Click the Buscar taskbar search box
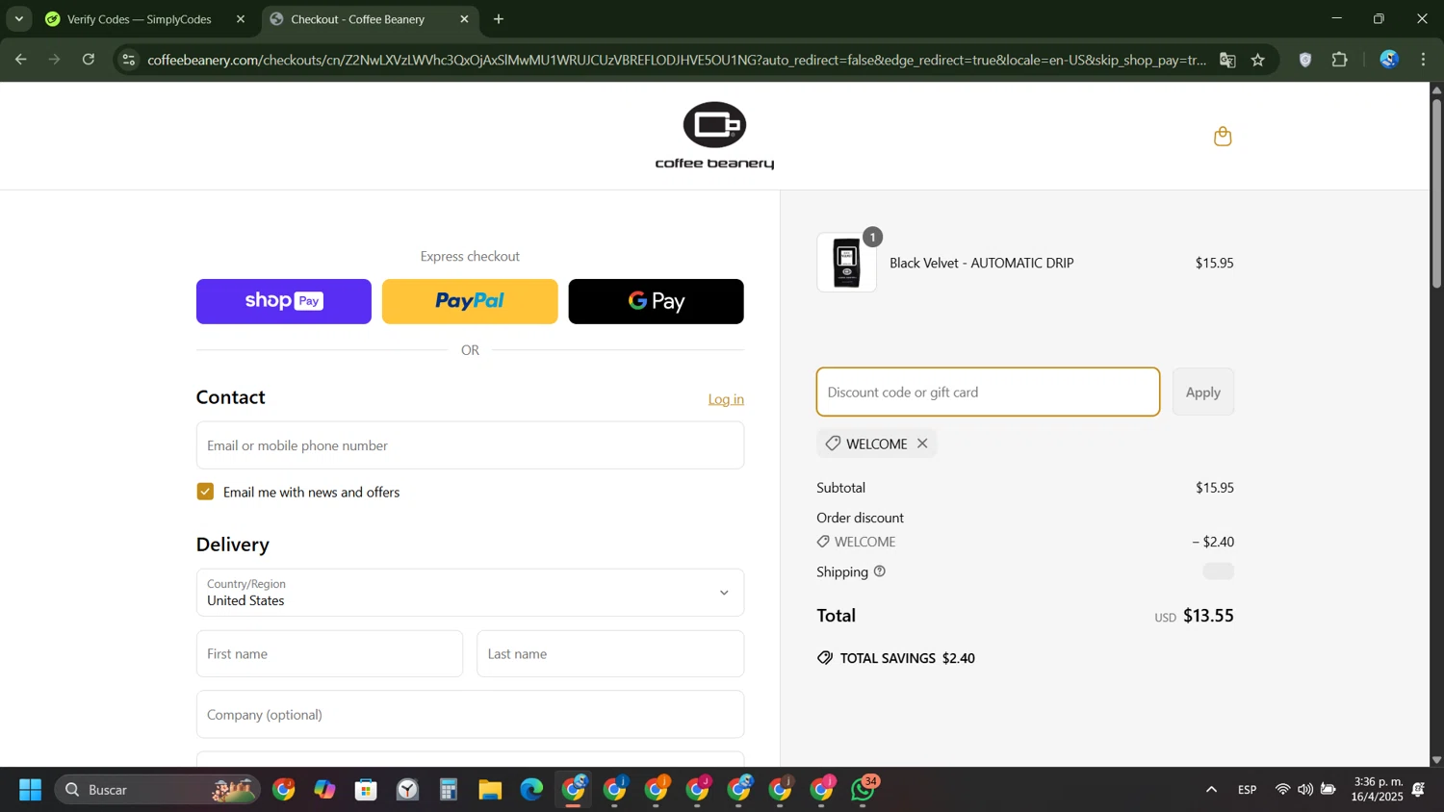 157,790
